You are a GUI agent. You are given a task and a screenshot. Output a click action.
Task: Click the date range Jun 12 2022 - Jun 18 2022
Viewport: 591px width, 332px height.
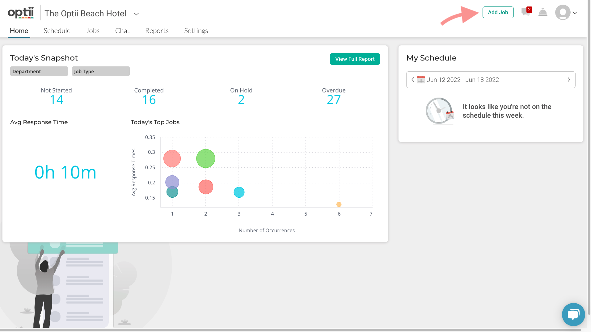pos(462,80)
